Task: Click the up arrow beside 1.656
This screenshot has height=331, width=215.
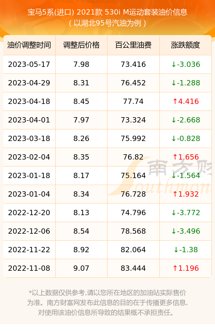Action: coord(175,157)
